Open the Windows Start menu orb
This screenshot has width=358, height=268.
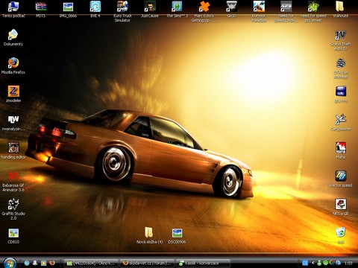pos(10,263)
